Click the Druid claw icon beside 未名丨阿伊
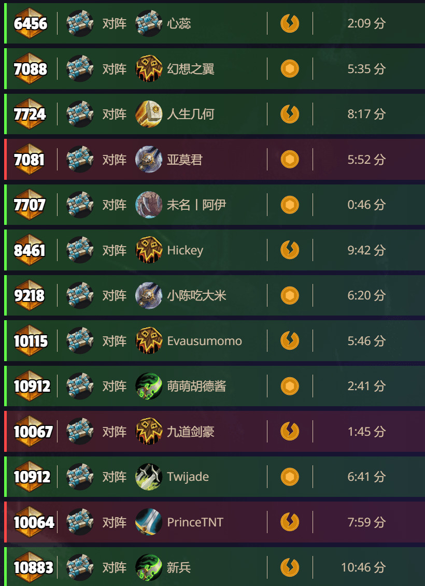 coord(149,205)
